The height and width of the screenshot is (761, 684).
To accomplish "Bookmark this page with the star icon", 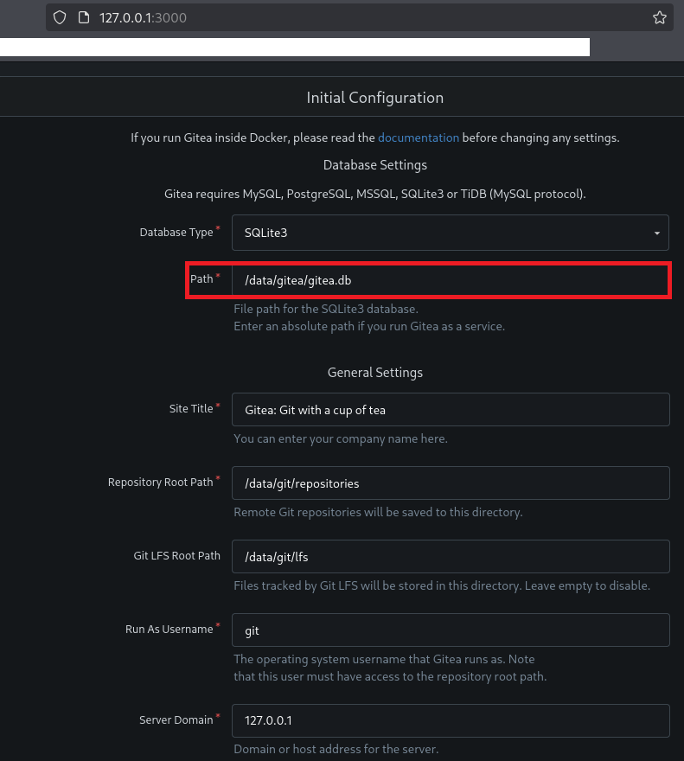I will pos(659,17).
